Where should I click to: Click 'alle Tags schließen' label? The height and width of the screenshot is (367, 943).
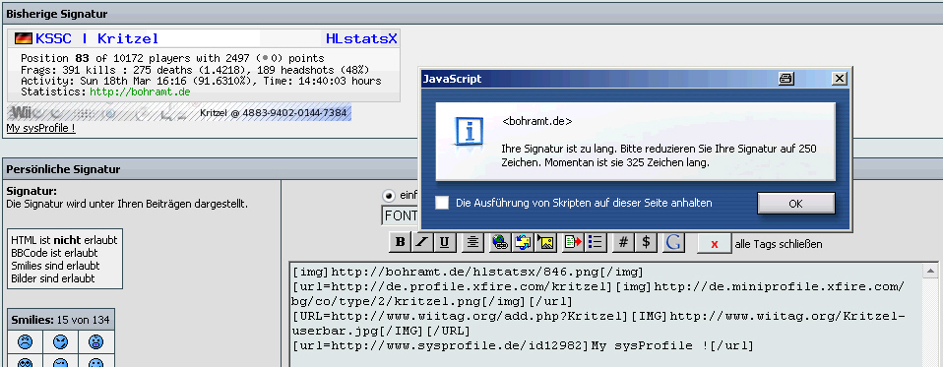(779, 244)
